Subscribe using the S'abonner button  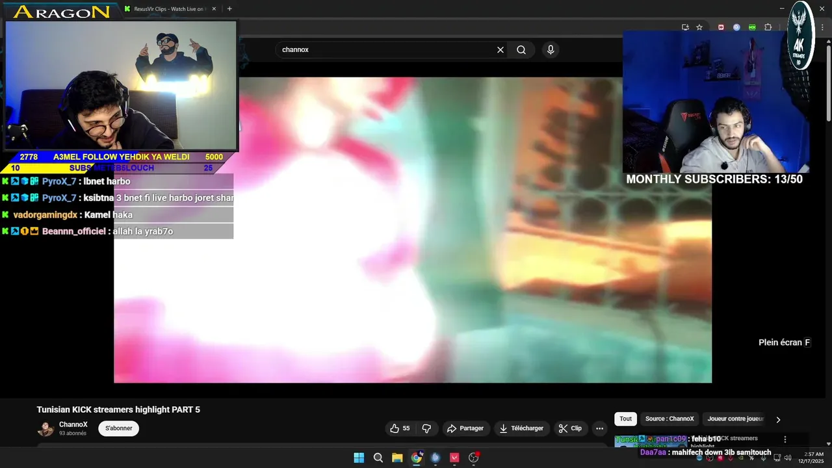tap(118, 428)
